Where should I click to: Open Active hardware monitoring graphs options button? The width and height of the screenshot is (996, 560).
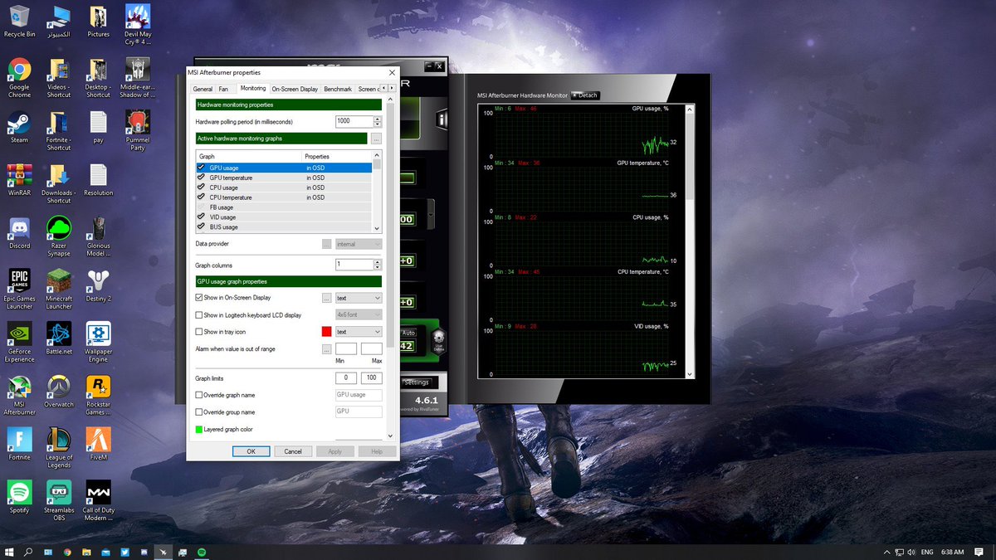(x=376, y=139)
